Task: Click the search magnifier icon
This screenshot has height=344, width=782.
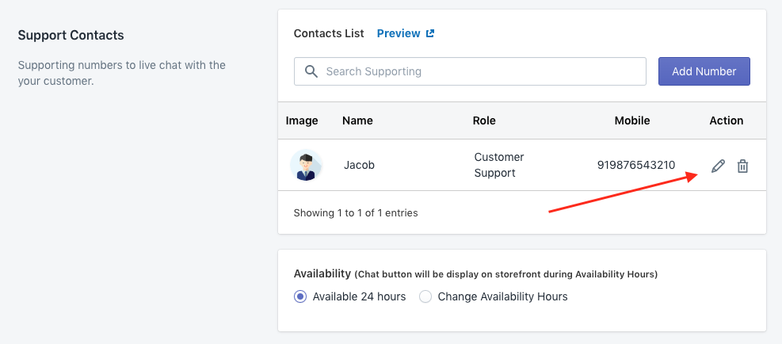Action: 311,71
